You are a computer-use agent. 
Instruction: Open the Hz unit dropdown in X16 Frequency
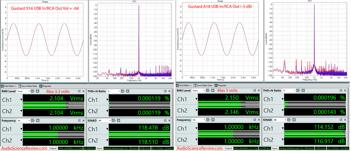click(x=24, y=121)
